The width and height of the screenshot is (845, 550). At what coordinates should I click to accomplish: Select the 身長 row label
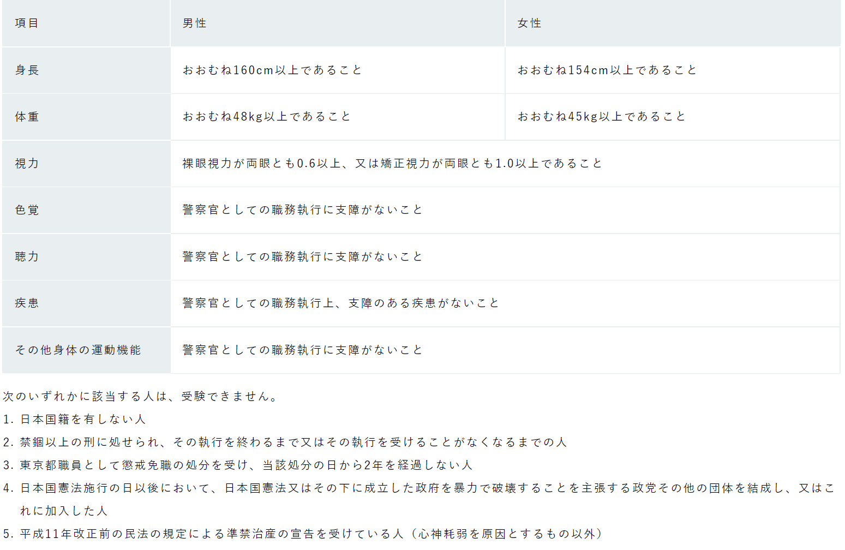tap(27, 70)
